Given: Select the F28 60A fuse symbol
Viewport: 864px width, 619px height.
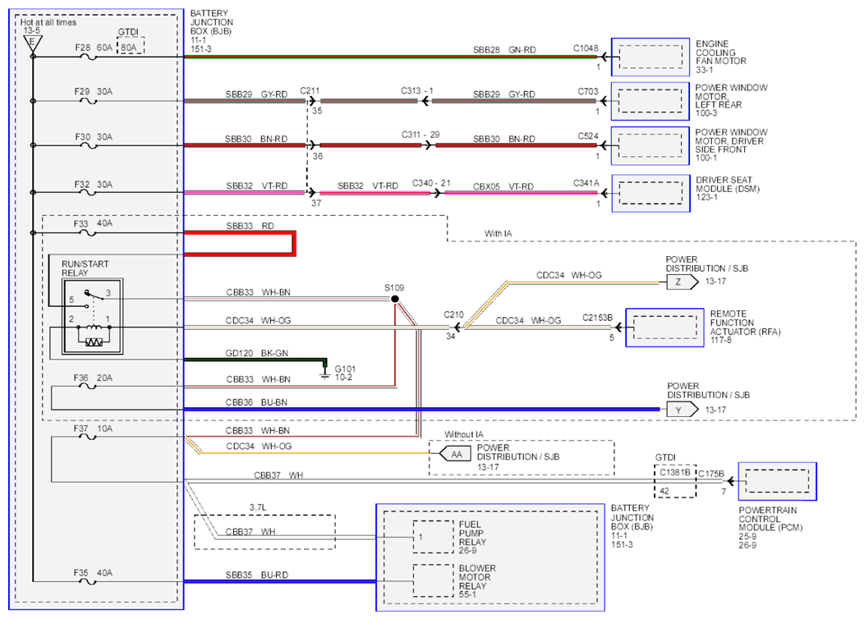Looking at the screenshot, I should pyautogui.click(x=88, y=57).
